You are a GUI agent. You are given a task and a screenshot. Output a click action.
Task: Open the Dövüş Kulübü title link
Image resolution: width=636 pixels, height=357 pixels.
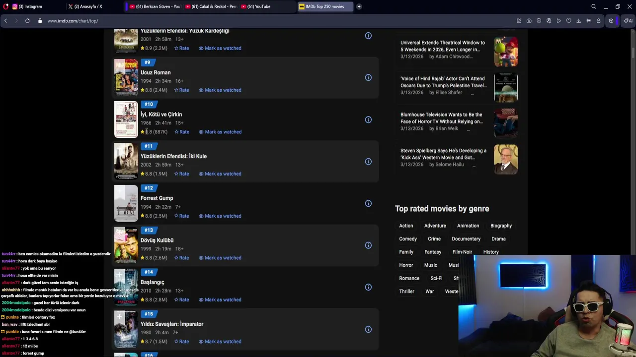tap(157, 240)
